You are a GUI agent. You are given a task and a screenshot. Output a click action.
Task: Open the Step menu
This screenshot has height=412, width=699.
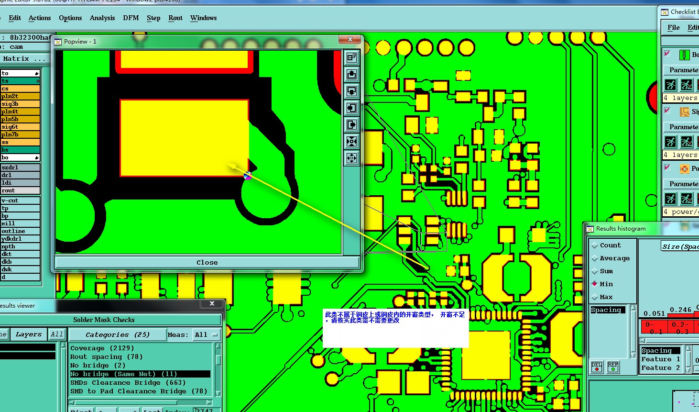pos(153,18)
